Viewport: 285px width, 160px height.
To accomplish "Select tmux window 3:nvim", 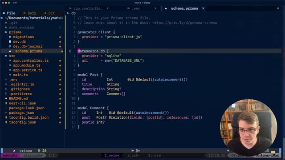I will click(x=155, y=156).
